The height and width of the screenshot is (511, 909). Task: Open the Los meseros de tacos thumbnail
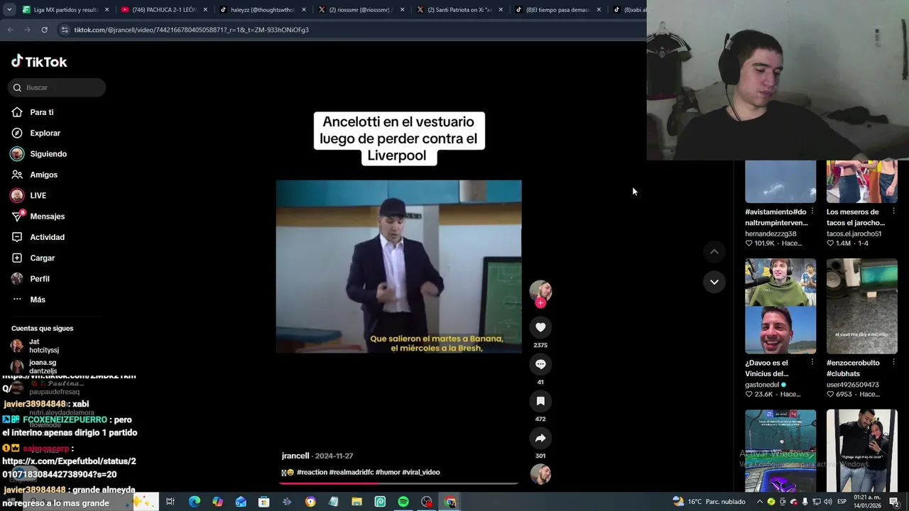[862, 181]
